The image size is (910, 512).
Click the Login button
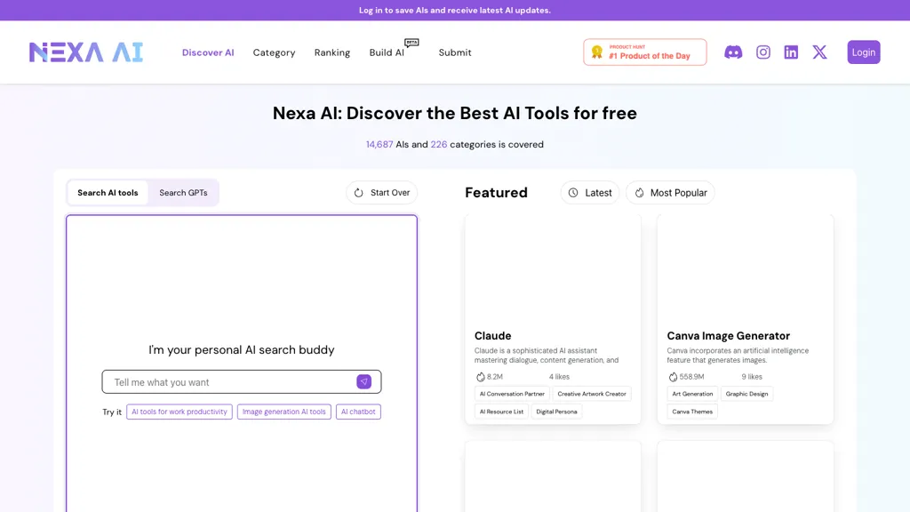tap(863, 52)
